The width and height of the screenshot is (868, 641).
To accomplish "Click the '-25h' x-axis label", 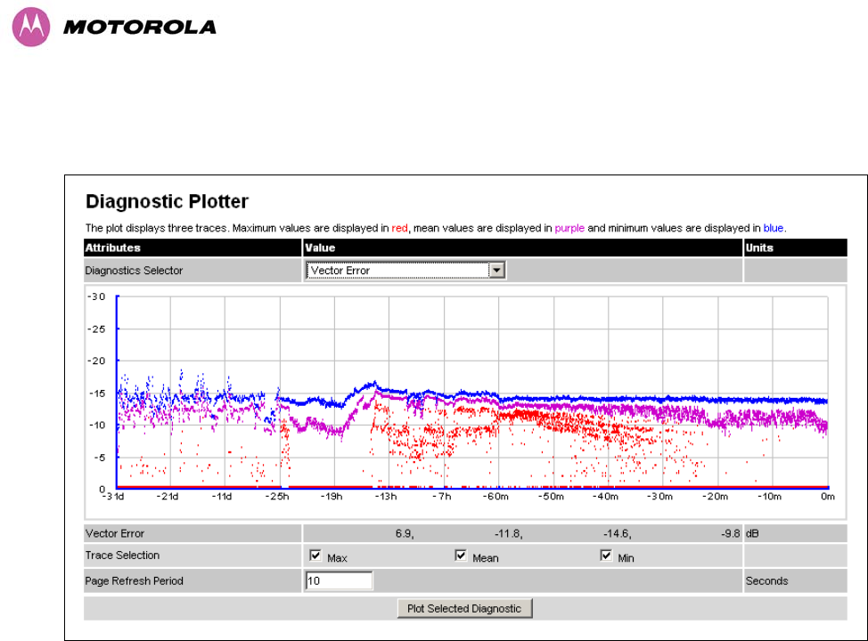I will 277,497.
